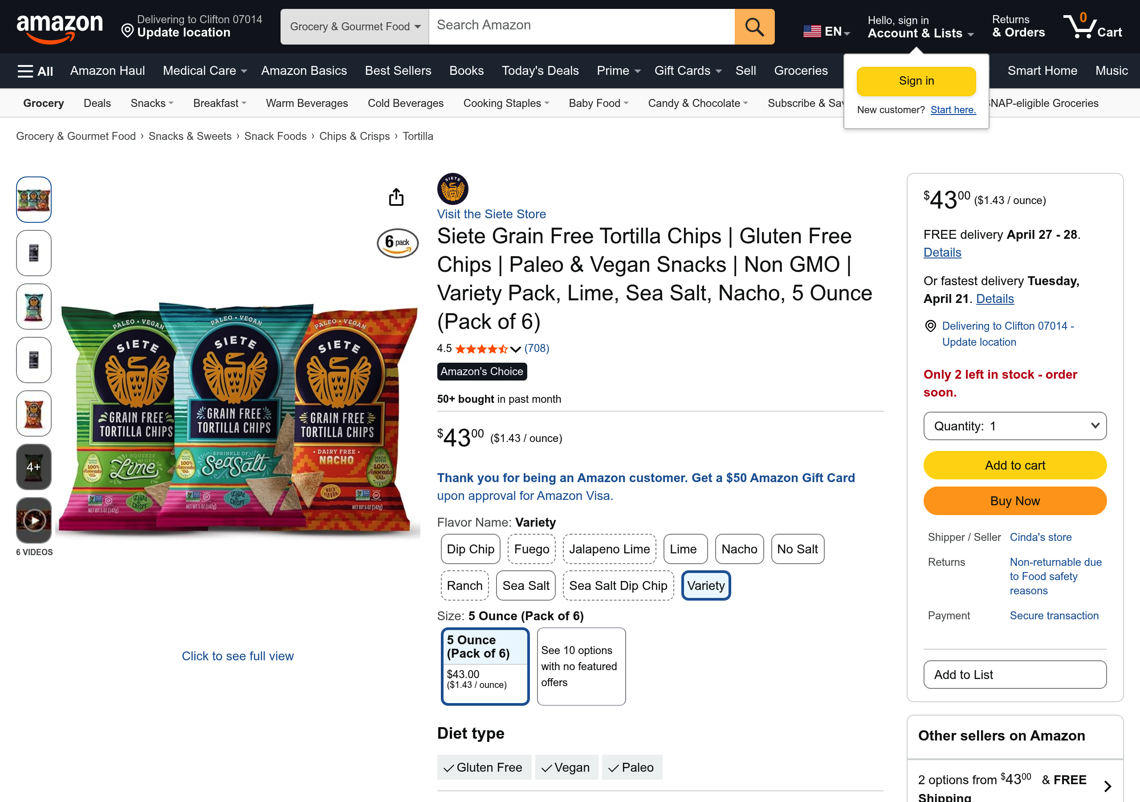Screen dimensions: 1140x802
Task: Choose the 5 Ounce Pack of 6 size
Action: (485, 666)
